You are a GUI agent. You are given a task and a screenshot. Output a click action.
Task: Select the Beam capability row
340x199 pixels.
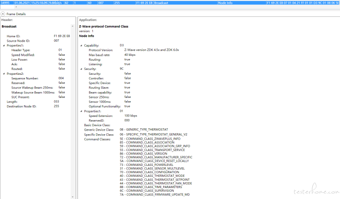(109, 92)
